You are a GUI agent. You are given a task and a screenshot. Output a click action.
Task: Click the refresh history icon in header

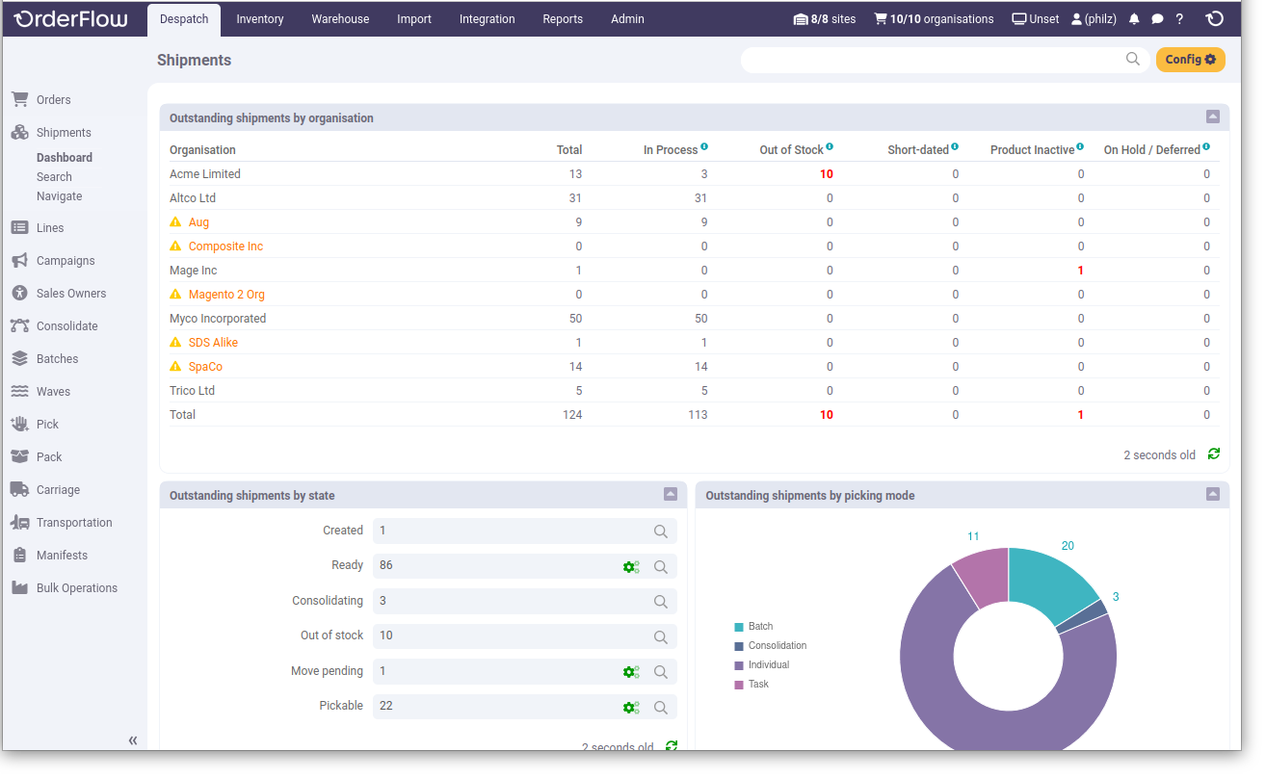pyautogui.click(x=1215, y=19)
